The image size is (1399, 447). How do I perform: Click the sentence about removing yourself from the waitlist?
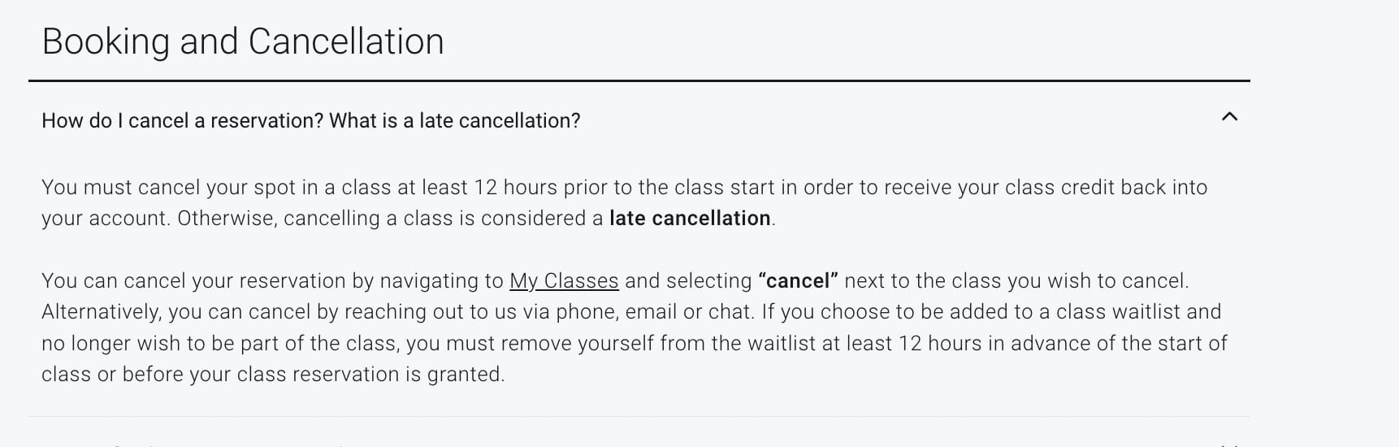(634, 343)
